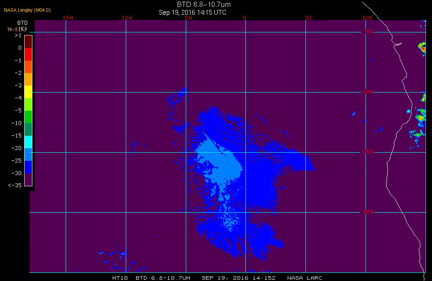The width and height of the screenshot is (432, 281).
Task: Click the '15W' longitude label
Action: tap(68, 18)
